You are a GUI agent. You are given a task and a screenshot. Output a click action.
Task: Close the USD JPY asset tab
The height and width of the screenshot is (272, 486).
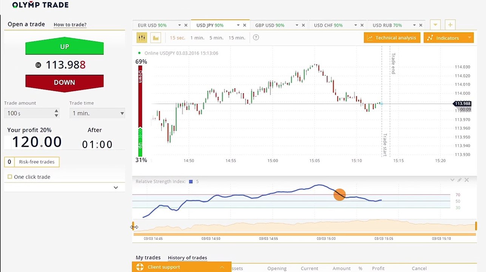244,25
